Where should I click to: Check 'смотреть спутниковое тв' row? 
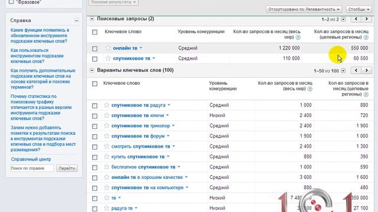click(94, 147)
